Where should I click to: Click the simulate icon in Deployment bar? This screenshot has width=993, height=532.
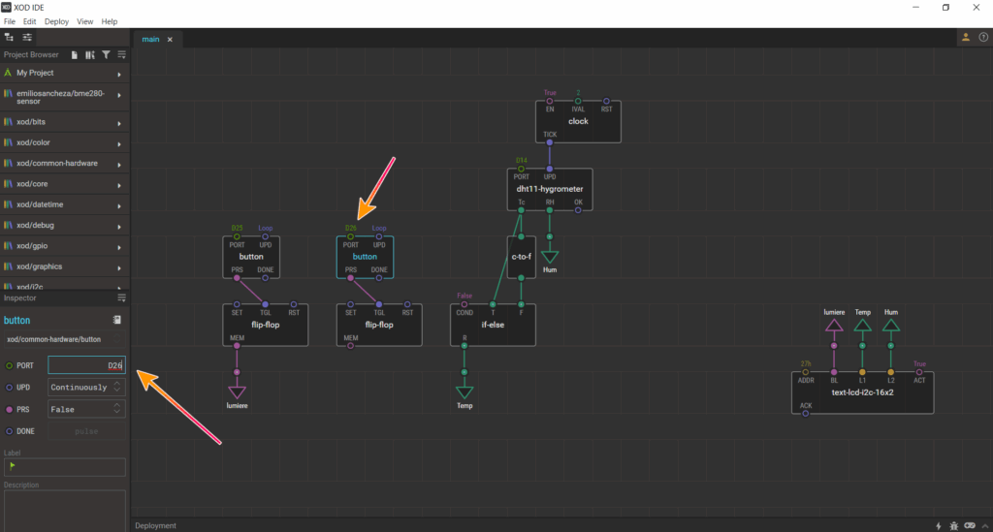pyautogui.click(x=970, y=525)
